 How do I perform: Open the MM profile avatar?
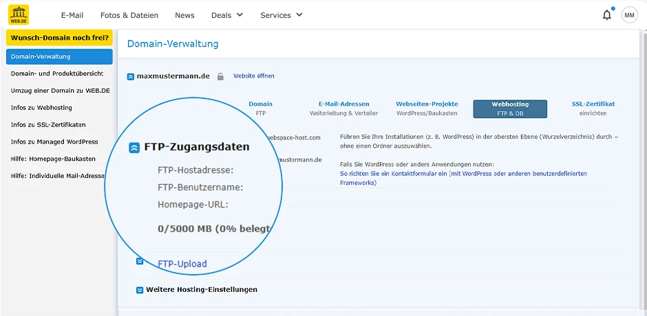pyautogui.click(x=629, y=15)
